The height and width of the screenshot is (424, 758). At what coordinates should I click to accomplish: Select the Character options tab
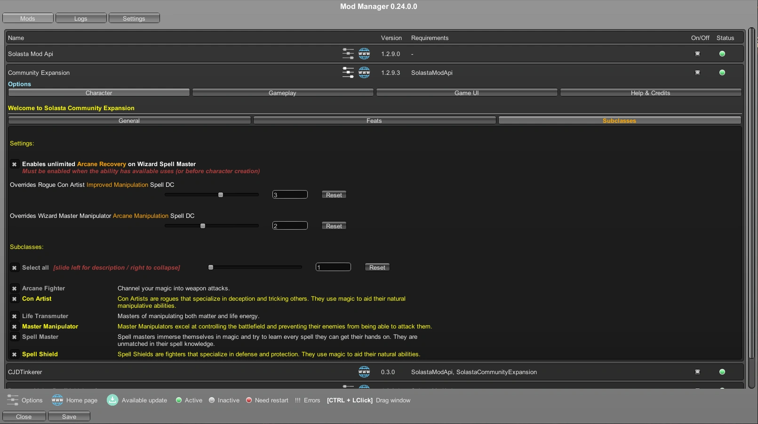tap(99, 93)
